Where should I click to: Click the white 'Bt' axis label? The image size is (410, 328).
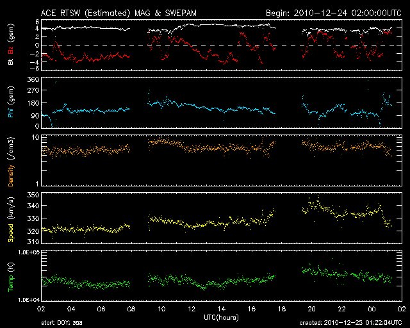tap(11, 61)
